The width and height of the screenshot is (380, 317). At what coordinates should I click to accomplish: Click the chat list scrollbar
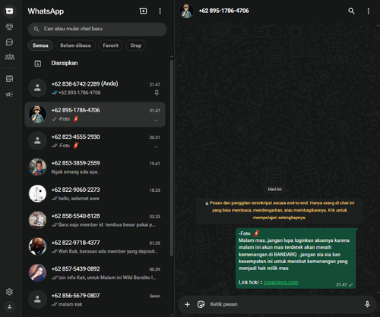point(172,158)
